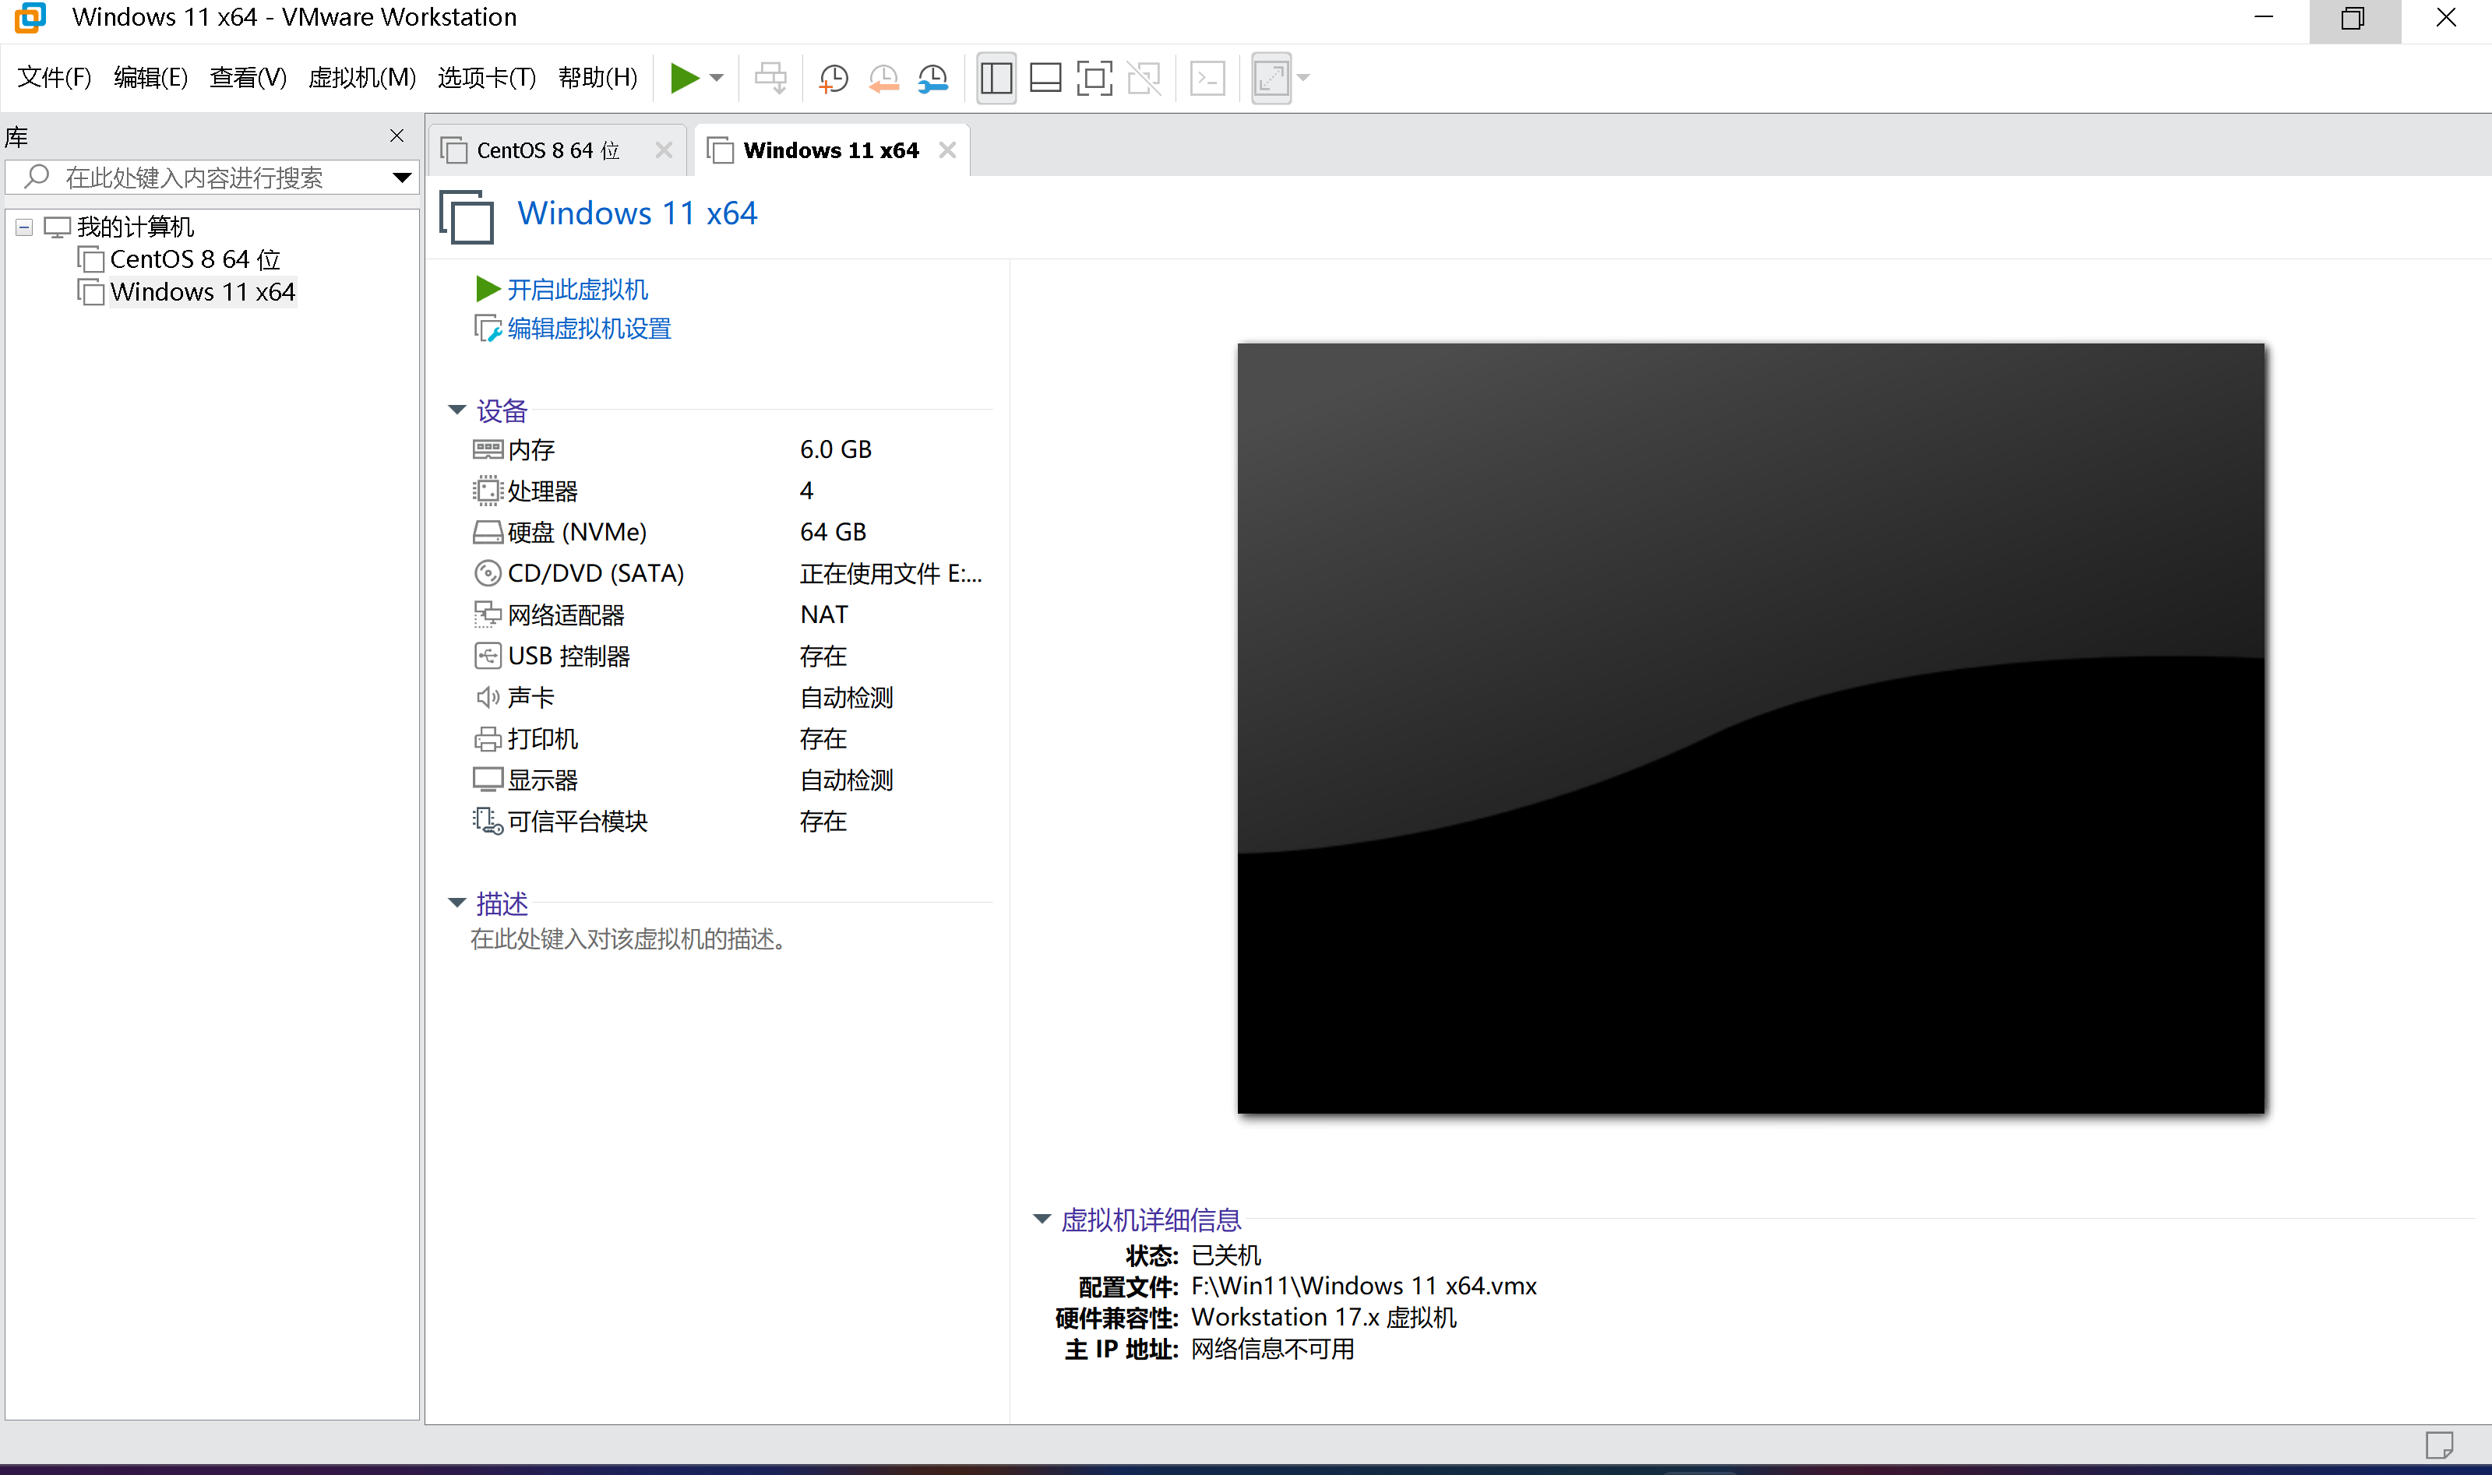2492x1475 pixels.
Task: Open the 选项卡(T) menu
Action: (x=486, y=78)
